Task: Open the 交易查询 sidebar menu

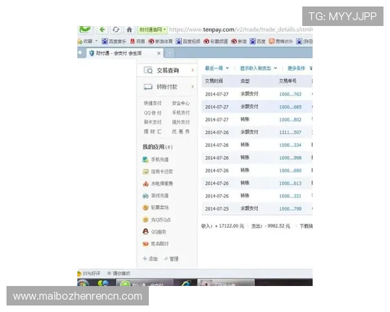Action: (x=166, y=70)
